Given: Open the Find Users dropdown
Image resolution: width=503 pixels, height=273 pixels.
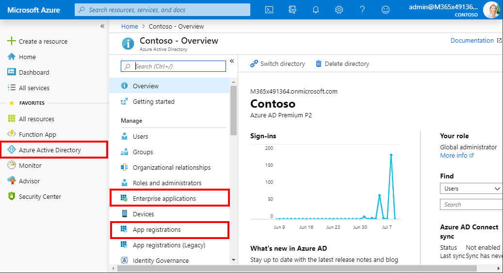Looking at the screenshot, I should [471, 189].
